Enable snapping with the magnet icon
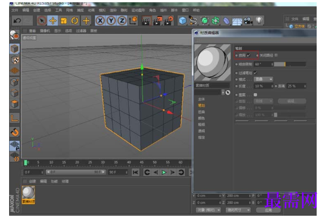Viewport: 328px width, 218px height. tap(15, 132)
